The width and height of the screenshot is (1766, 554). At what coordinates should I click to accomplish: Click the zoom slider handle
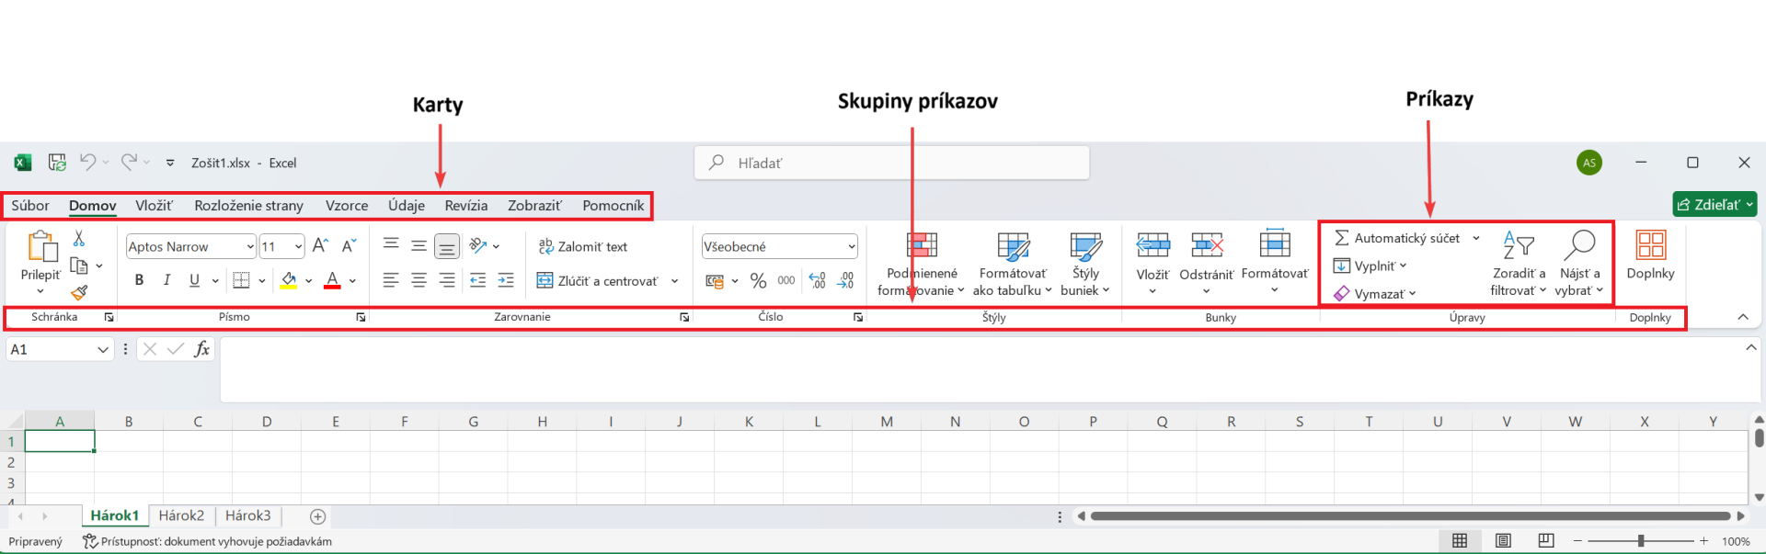(x=1640, y=541)
